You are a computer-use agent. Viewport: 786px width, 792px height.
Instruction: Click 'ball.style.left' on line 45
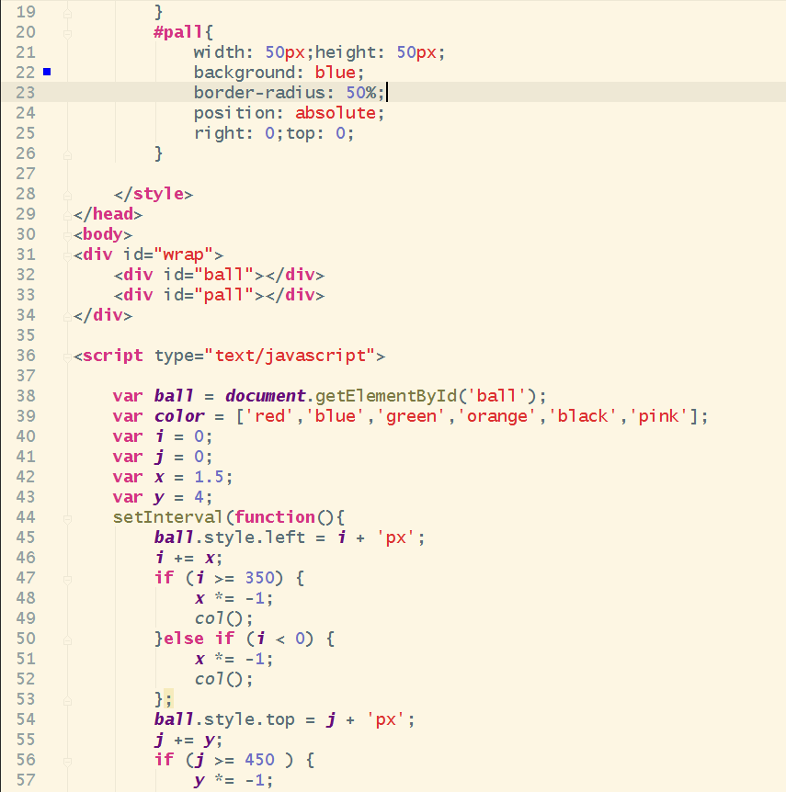(230, 537)
